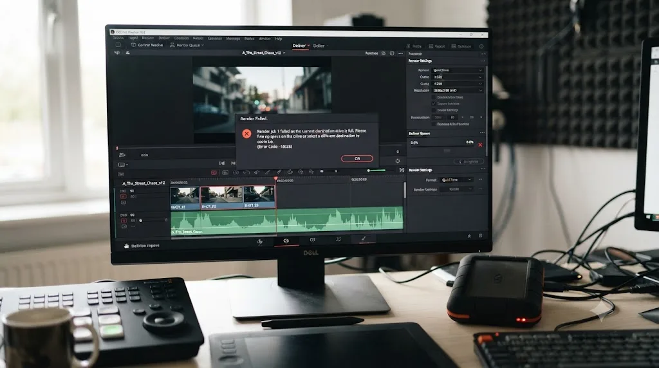The width and height of the screenshot is (659, 368).
Task: Enable the checkbox below the resolution number fields
Action: click(x=434, y=124)
